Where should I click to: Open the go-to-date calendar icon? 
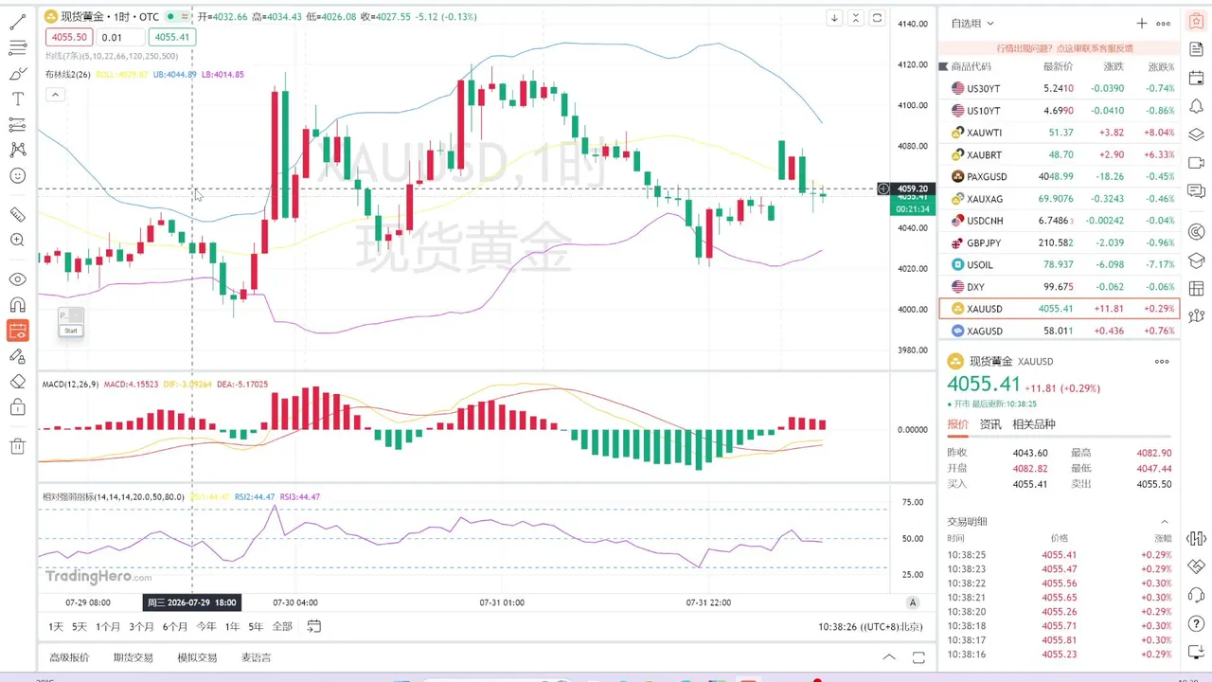[314, 626]
